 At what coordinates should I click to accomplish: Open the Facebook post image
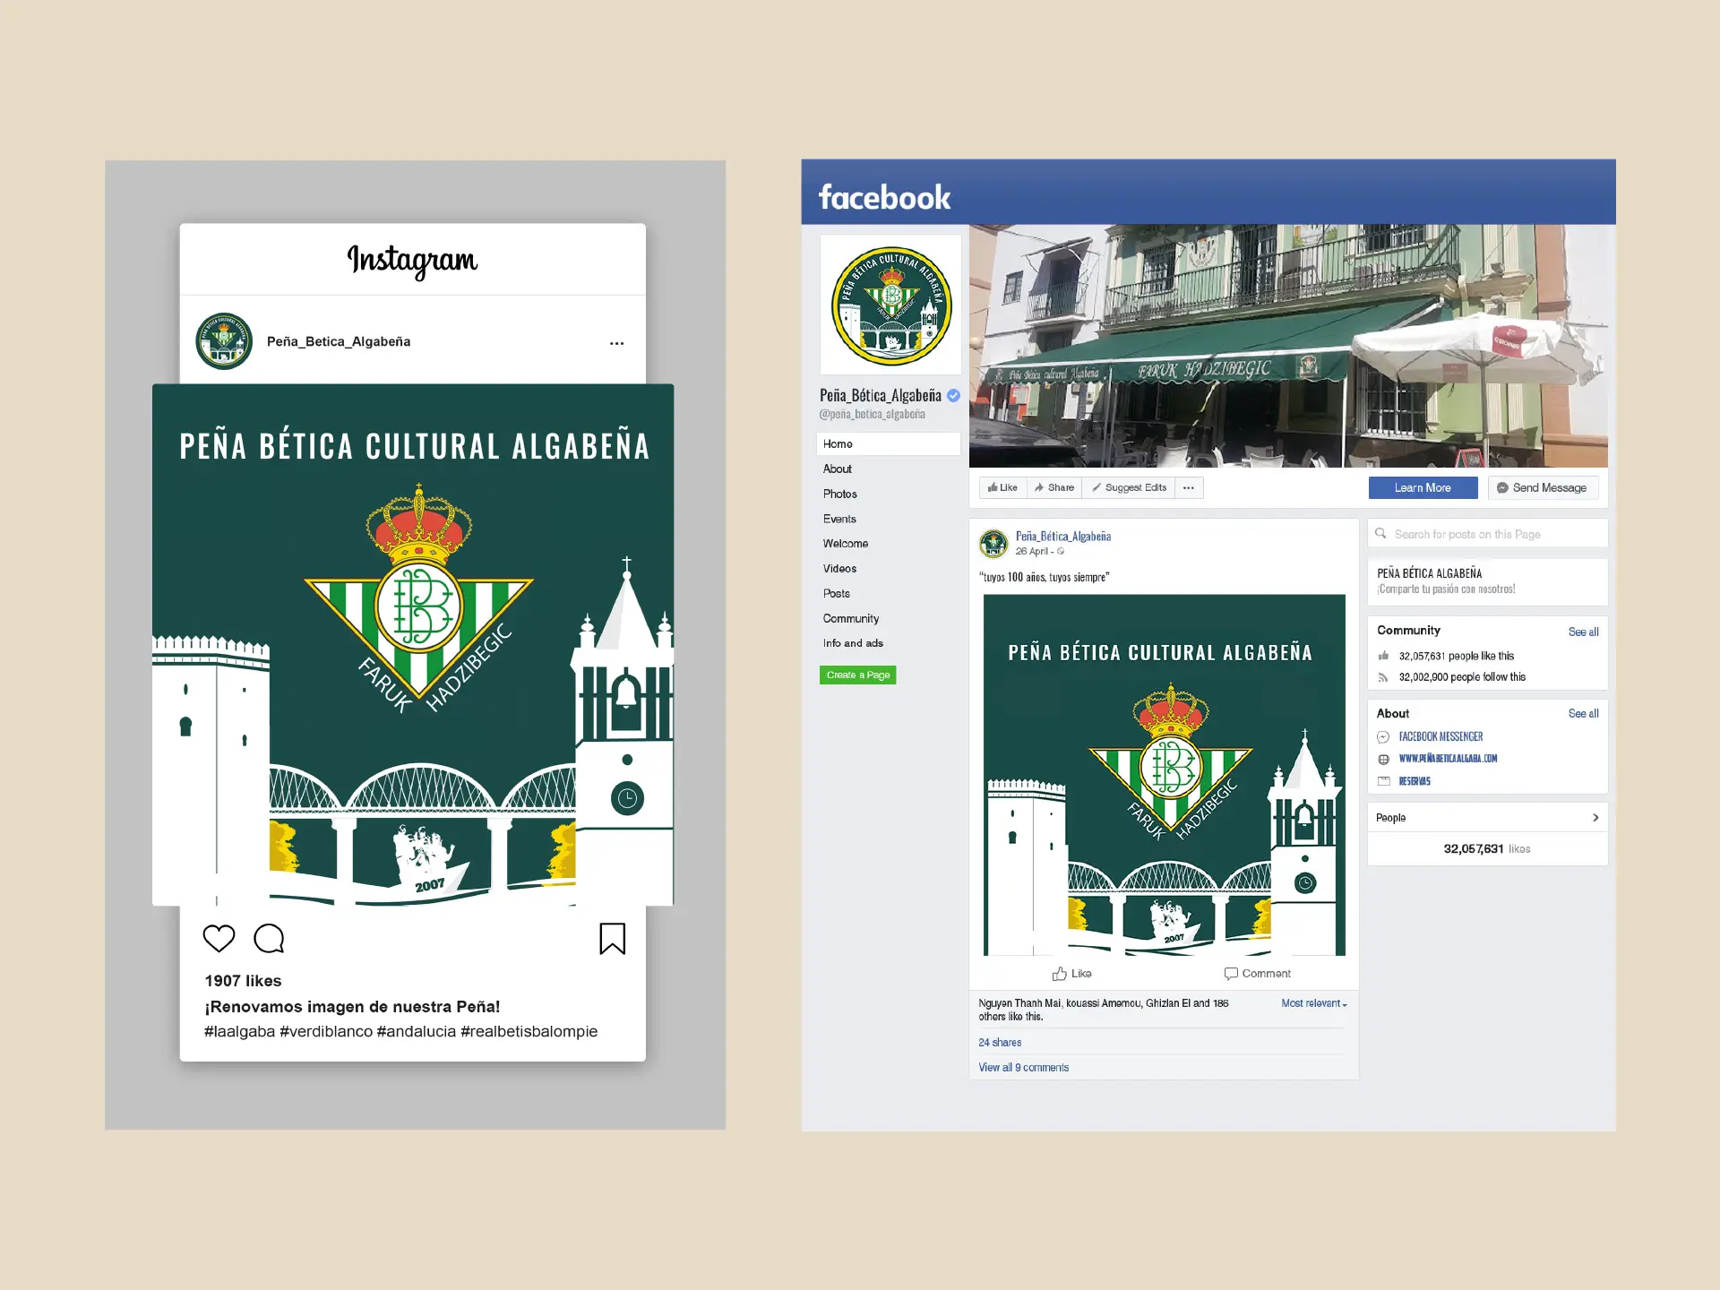[1165, 775]
